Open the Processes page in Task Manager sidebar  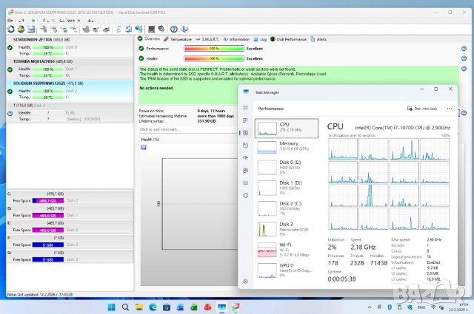245,120
